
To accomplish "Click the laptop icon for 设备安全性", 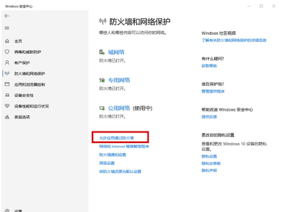I will click(x=7, y=95).
